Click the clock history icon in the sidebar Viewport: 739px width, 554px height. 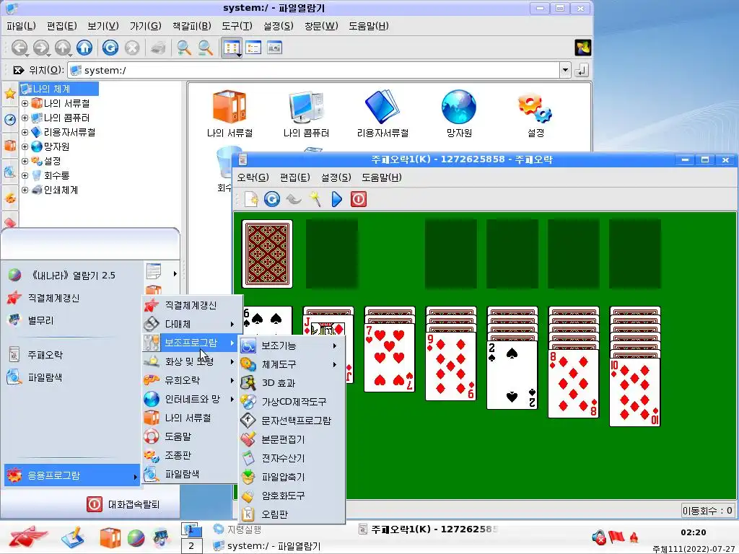(x=10, y=120)
